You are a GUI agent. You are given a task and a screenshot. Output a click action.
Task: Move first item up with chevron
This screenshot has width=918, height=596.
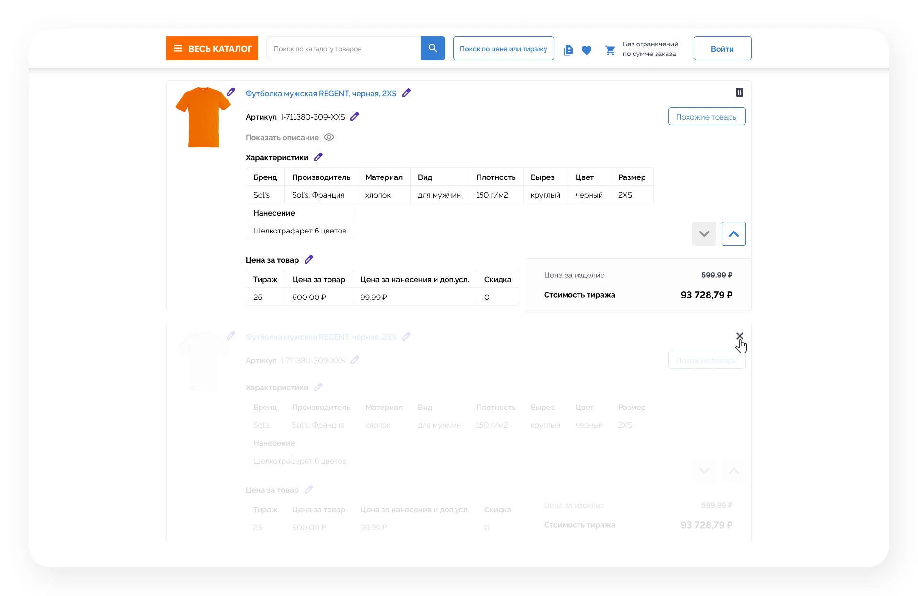734,234
